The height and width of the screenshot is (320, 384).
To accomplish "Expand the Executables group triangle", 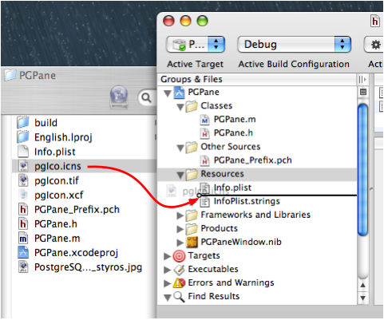I will (168, 270).
